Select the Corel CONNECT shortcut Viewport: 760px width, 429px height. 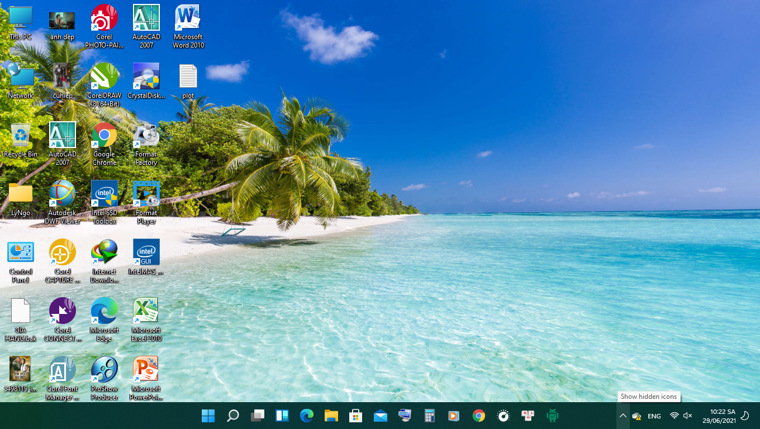[63, 320]
